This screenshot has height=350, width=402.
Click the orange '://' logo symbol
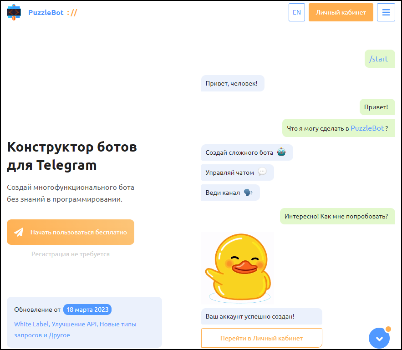72,13
